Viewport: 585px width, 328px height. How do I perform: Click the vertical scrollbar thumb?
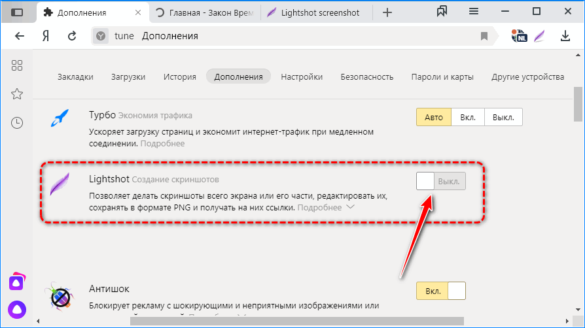pos(578,105)
